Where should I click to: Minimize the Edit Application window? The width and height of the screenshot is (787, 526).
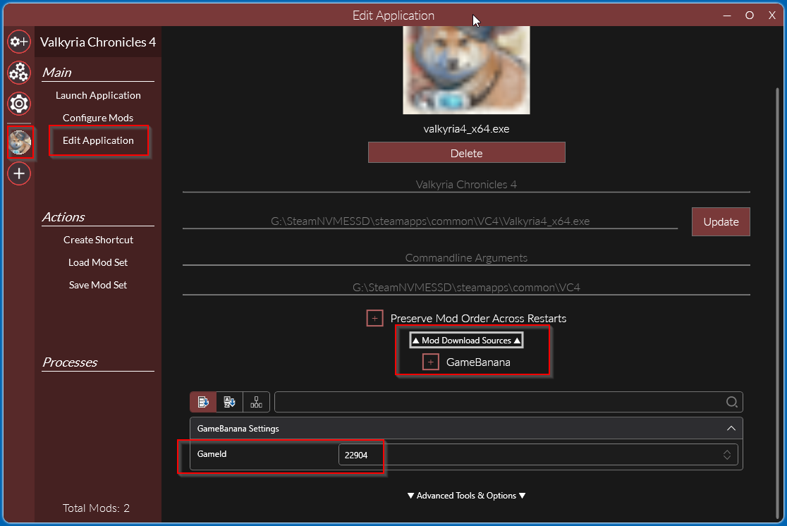pyautogui.click(x=727, y=16)
